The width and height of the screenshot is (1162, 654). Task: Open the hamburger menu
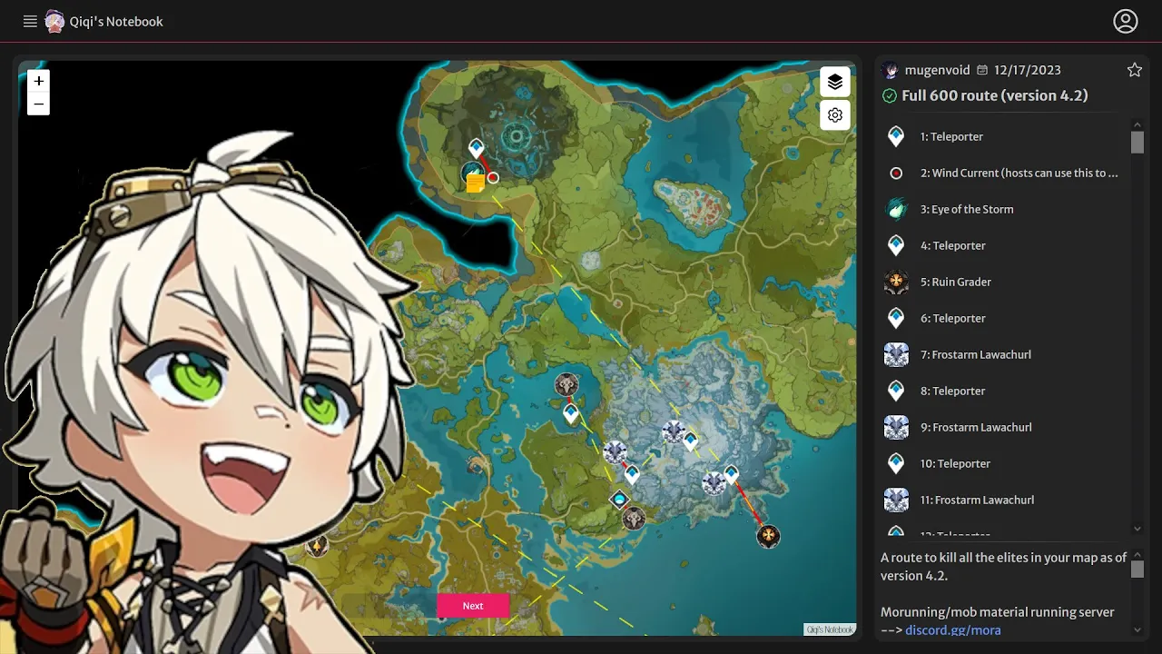coord(30,21)
